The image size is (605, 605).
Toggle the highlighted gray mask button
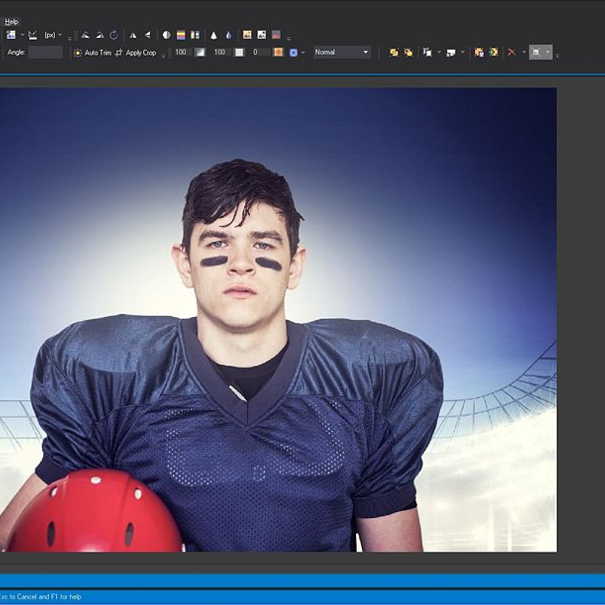pyautogui.click(x=536, y=52)
